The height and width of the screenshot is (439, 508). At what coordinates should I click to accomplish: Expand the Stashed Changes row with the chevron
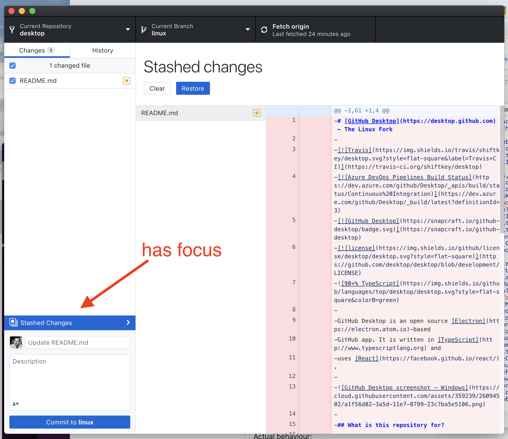(x=128, y=323)
